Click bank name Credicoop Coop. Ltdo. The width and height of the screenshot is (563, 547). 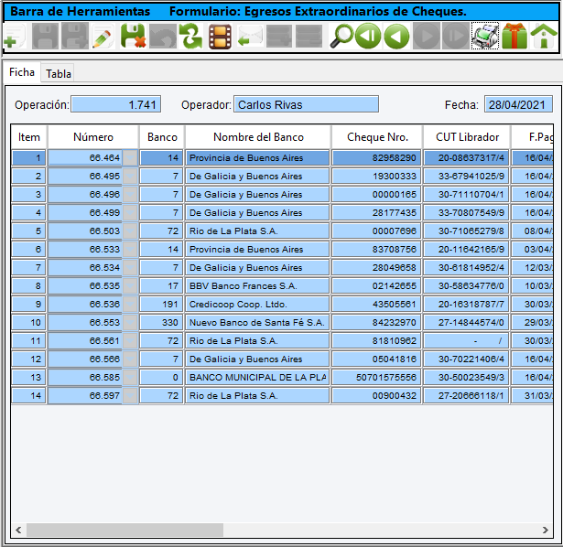(257, 305)
